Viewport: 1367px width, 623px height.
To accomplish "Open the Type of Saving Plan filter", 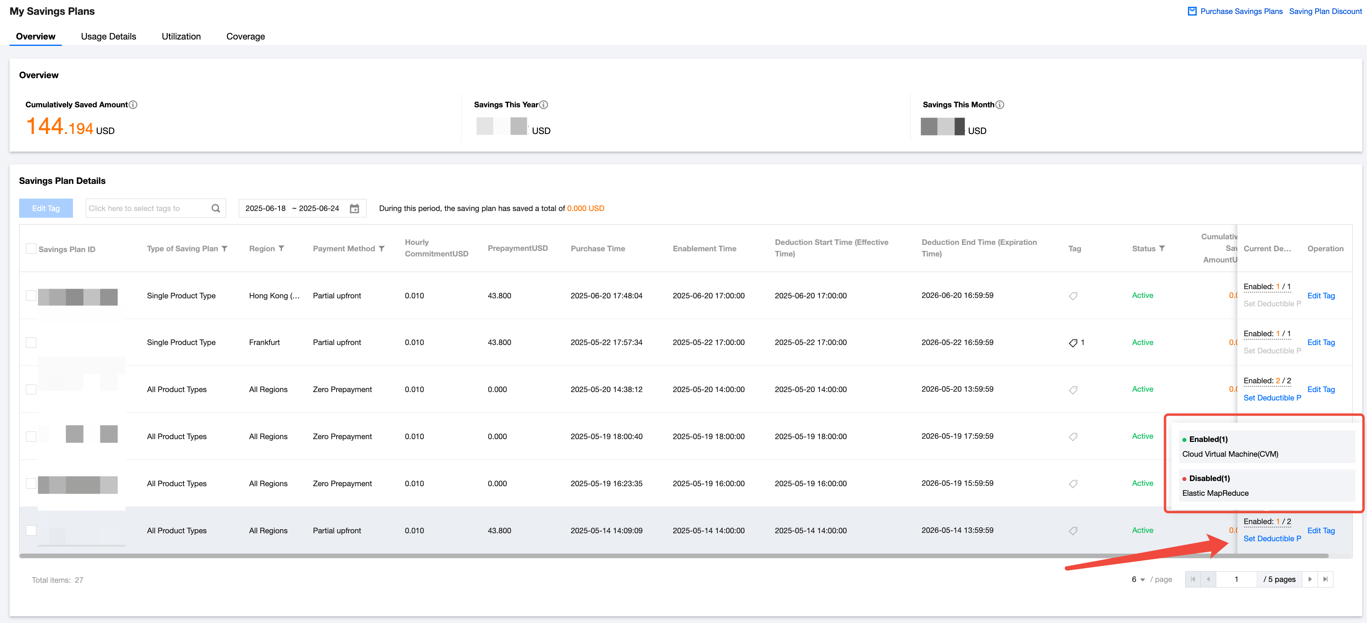I will pos(225,248).
